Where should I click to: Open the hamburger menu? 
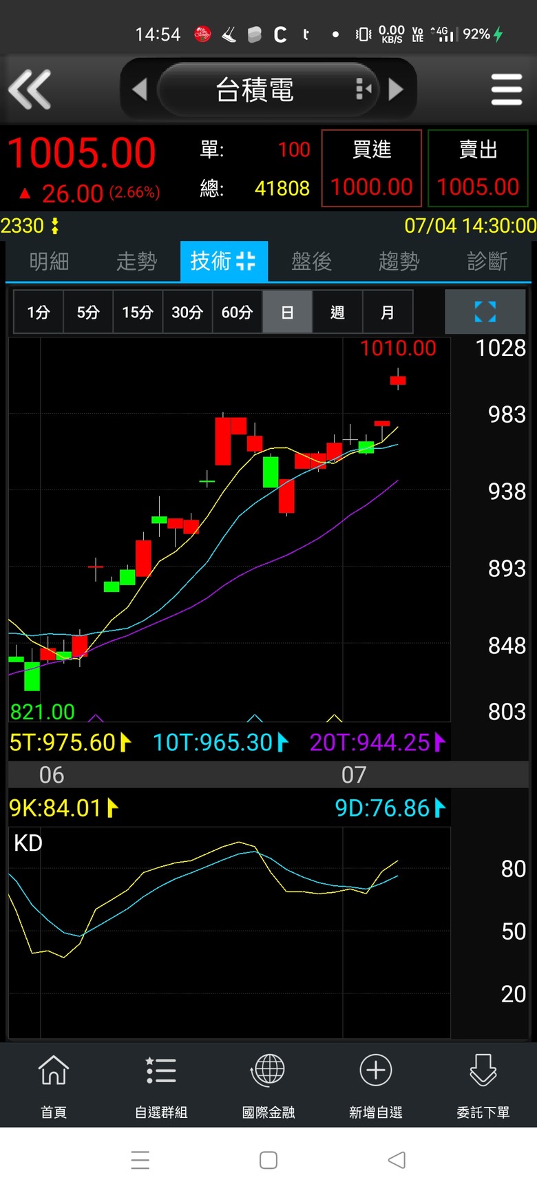click(x=507, y=90)
